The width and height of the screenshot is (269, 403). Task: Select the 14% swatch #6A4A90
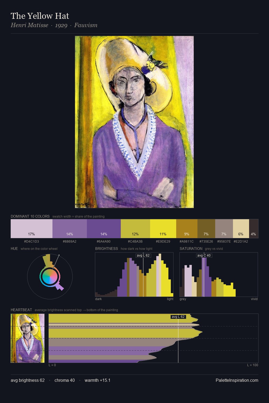click(x=104, y=229)
